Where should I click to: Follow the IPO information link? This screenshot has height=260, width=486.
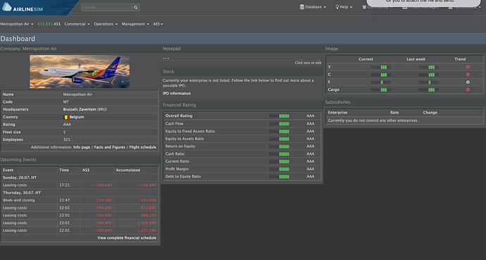[177, 93]
